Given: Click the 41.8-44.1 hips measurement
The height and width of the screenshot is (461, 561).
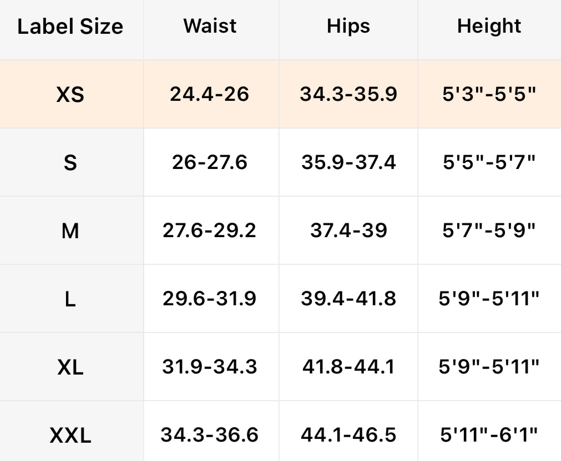Looking at the screenshot, I should point(348,367).
